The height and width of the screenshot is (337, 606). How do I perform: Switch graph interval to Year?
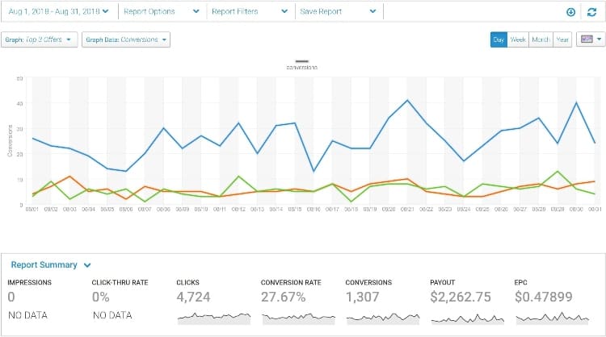(x=562, y=40)
